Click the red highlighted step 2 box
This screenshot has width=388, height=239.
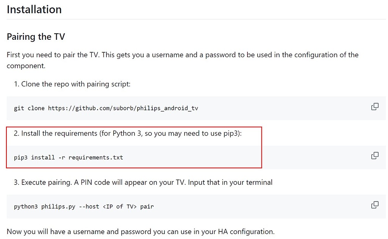(133, 147)
